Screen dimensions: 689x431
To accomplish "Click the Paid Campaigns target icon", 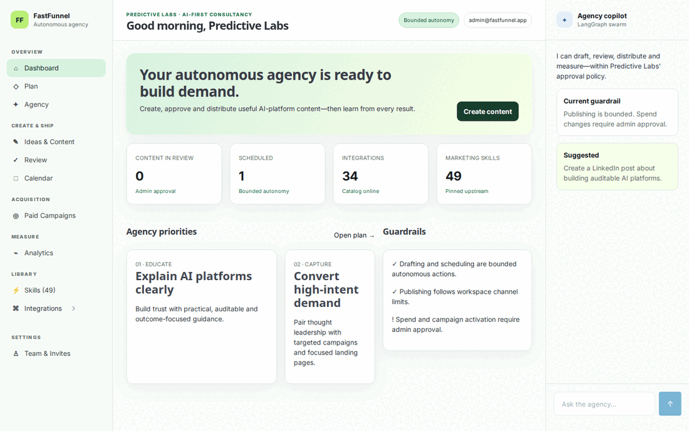I will [16, 215].
